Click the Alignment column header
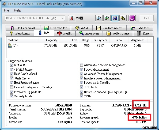This screenshot has height=130, width=159. coord(138,40)
